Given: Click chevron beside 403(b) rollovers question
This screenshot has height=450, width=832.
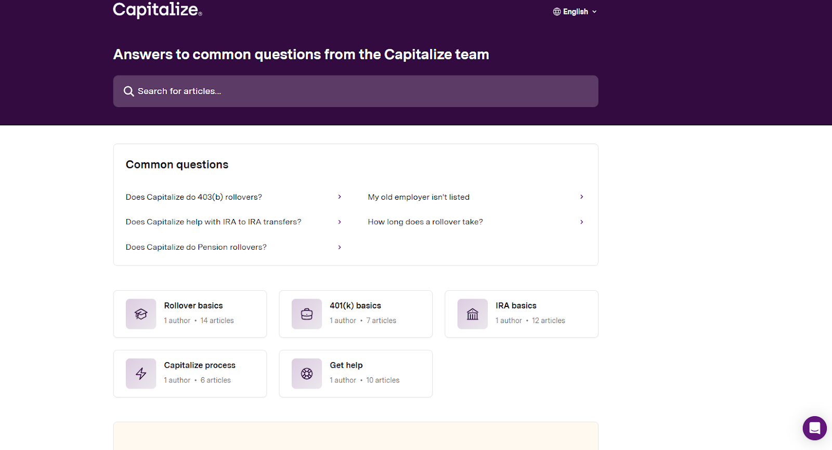Looking at the screenshot, I should 340,197.
